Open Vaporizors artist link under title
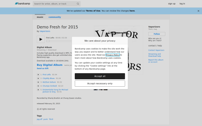The width and height of the screenshot is (202, 126). (45, 31)
